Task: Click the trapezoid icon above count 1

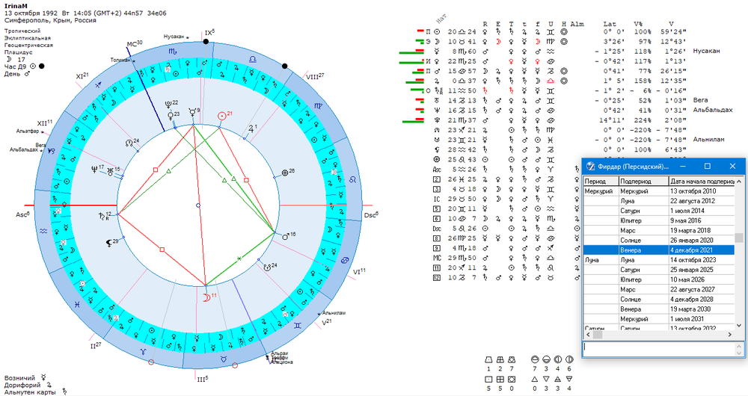Action: pos(488,359)
